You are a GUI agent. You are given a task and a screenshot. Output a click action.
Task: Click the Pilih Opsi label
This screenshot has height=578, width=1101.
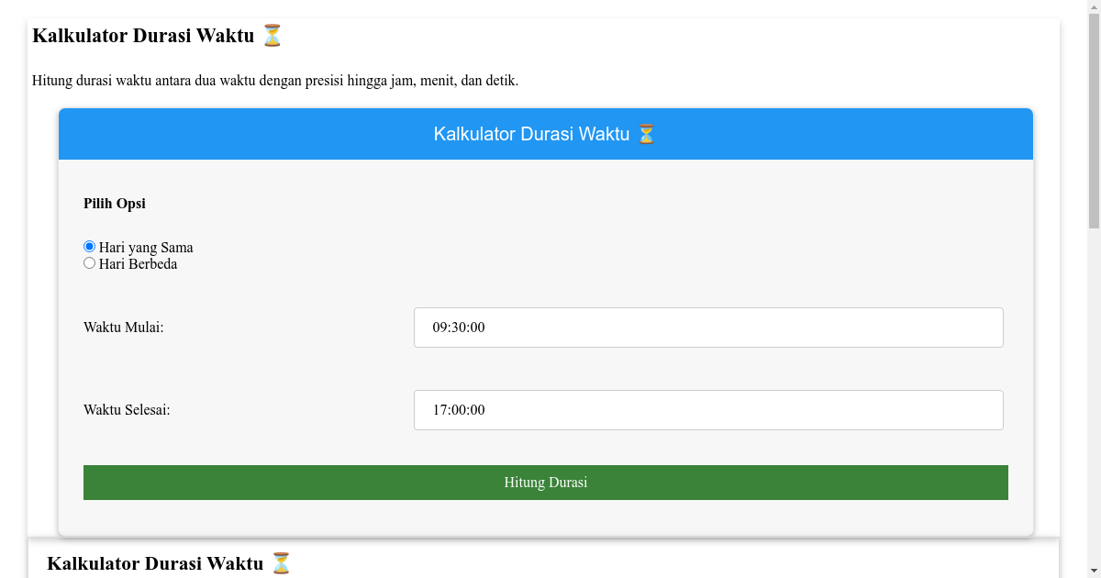114,204
